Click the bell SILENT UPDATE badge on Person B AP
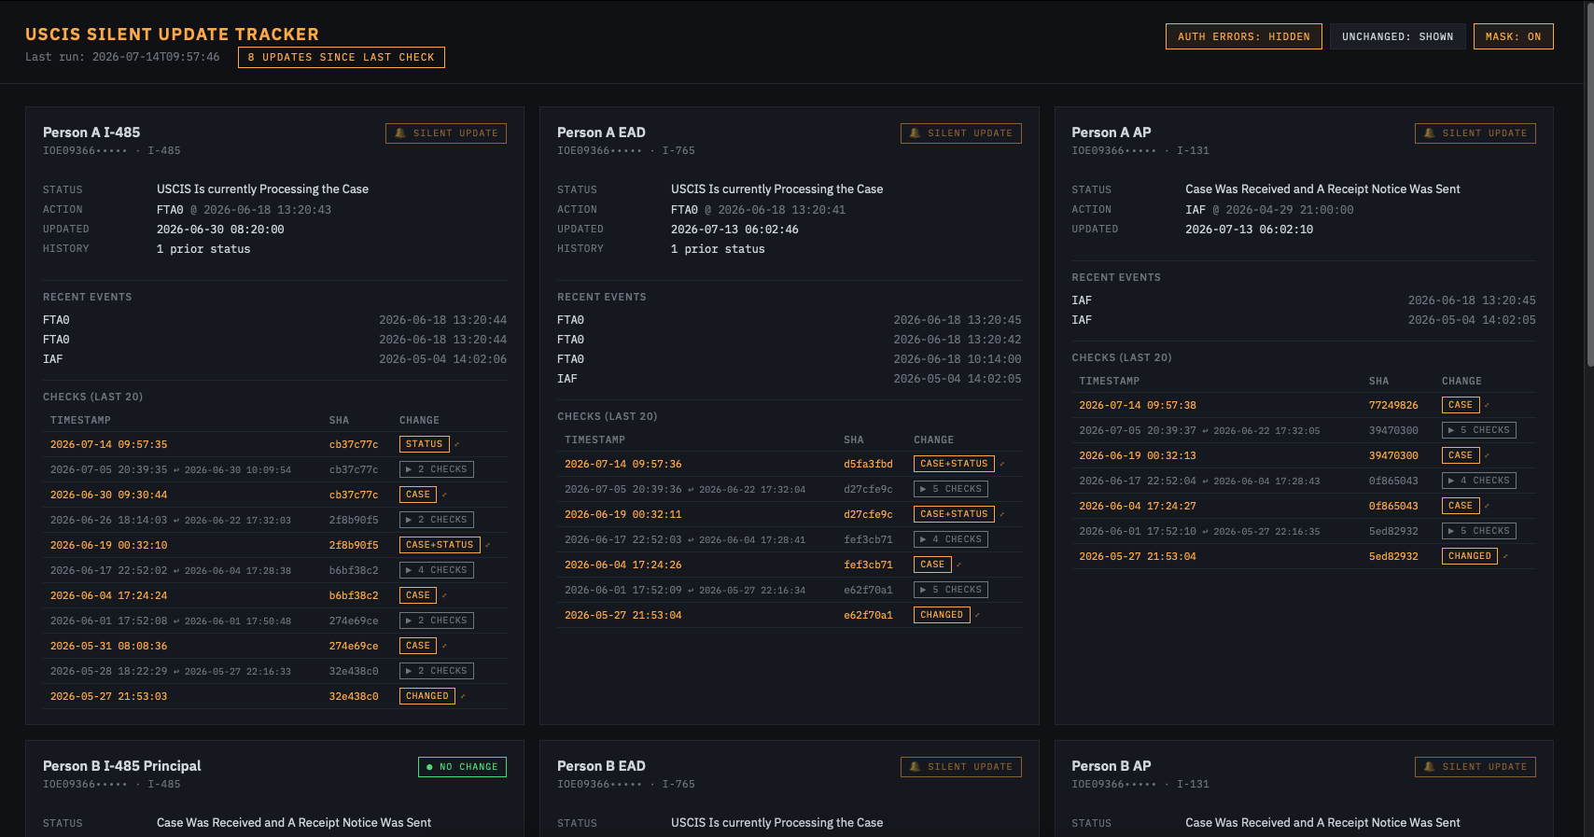Image resolution: width=1594 pixels, height=837 pixels. click(1475, 767)
